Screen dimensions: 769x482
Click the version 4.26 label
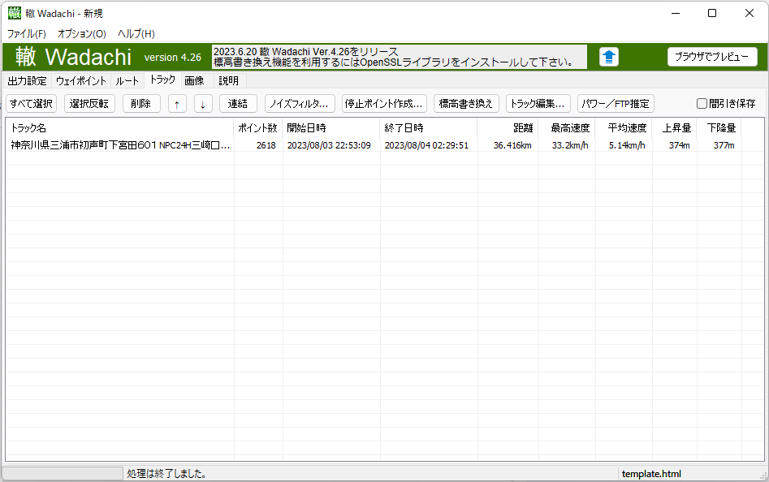173,58
